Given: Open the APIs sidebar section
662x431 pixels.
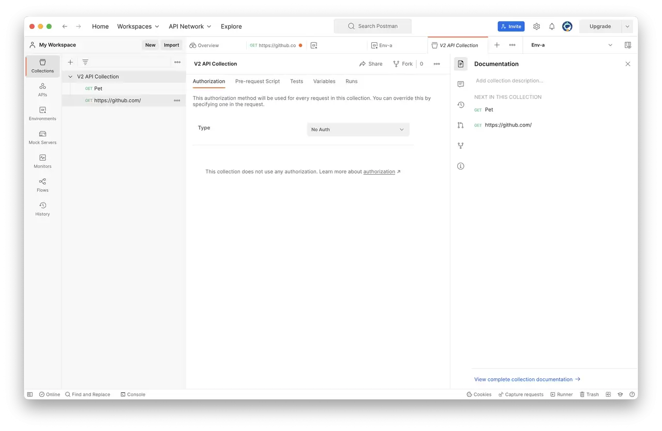Looking at the screenshot, I should (42, 89).
